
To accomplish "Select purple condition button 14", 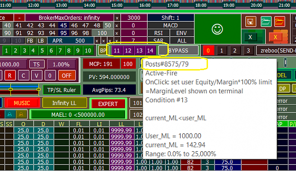I will [x=150, y=51].
